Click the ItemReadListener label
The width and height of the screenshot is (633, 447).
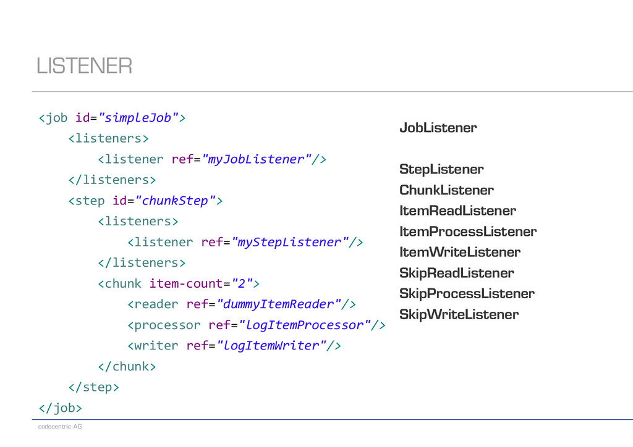[x=458, y=211]
